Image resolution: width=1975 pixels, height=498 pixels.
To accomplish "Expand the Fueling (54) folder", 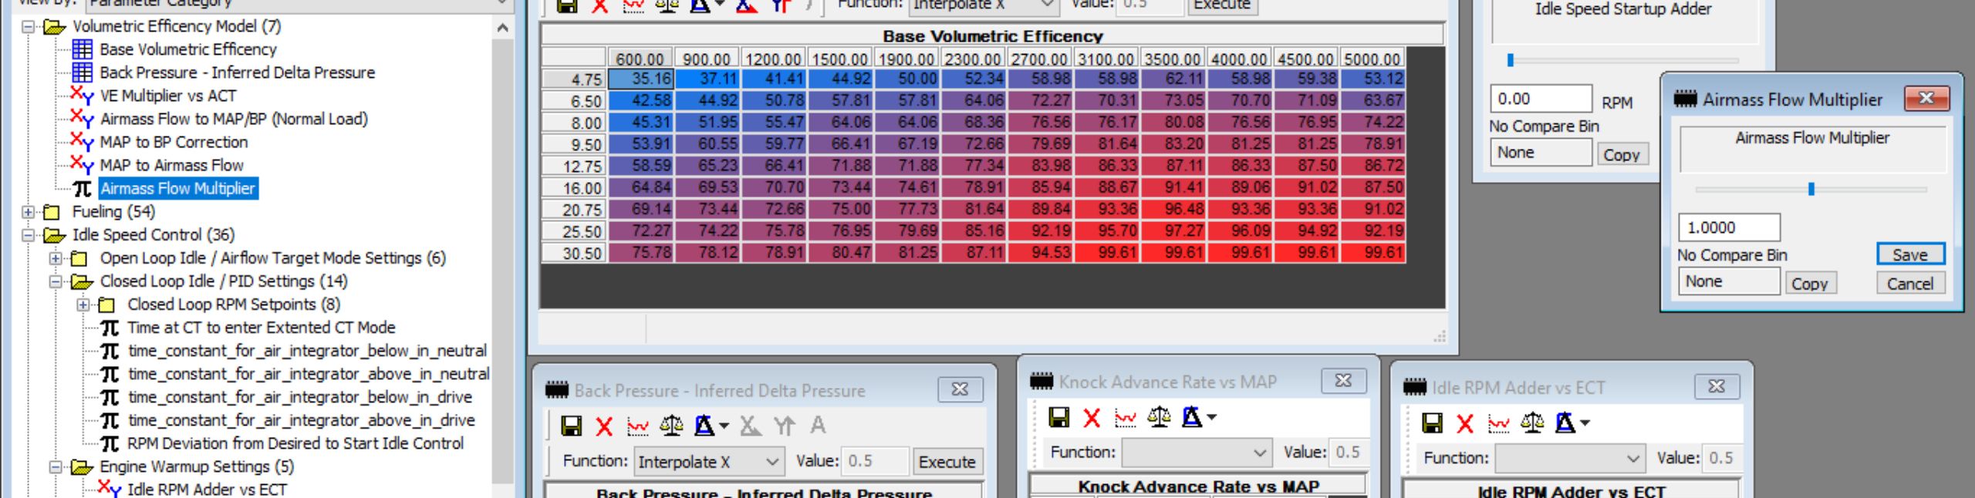I will tap(29, 212).
